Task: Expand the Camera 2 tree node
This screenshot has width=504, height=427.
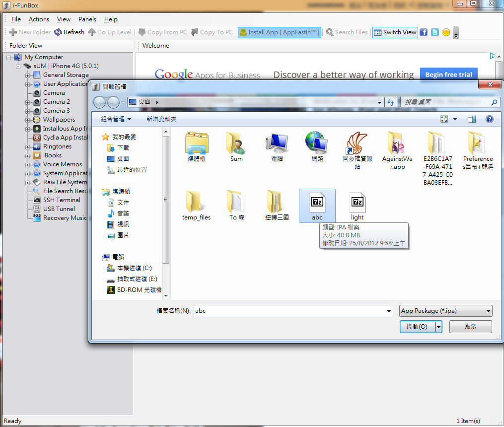Action: 28,102
